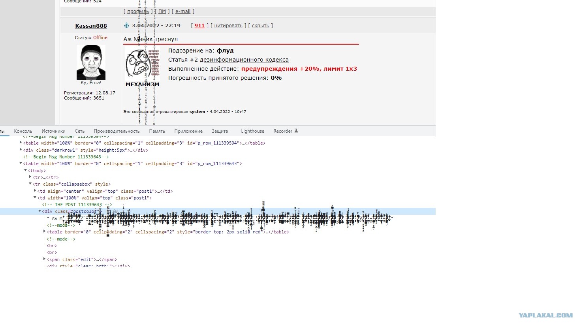Viewport: 583px width, 327px height.
Task: Click 'Погрешность принятого решения: 0%' line
Action: [225, 78]
